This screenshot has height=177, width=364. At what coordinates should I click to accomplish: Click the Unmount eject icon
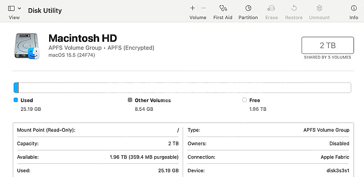(319, 8)
